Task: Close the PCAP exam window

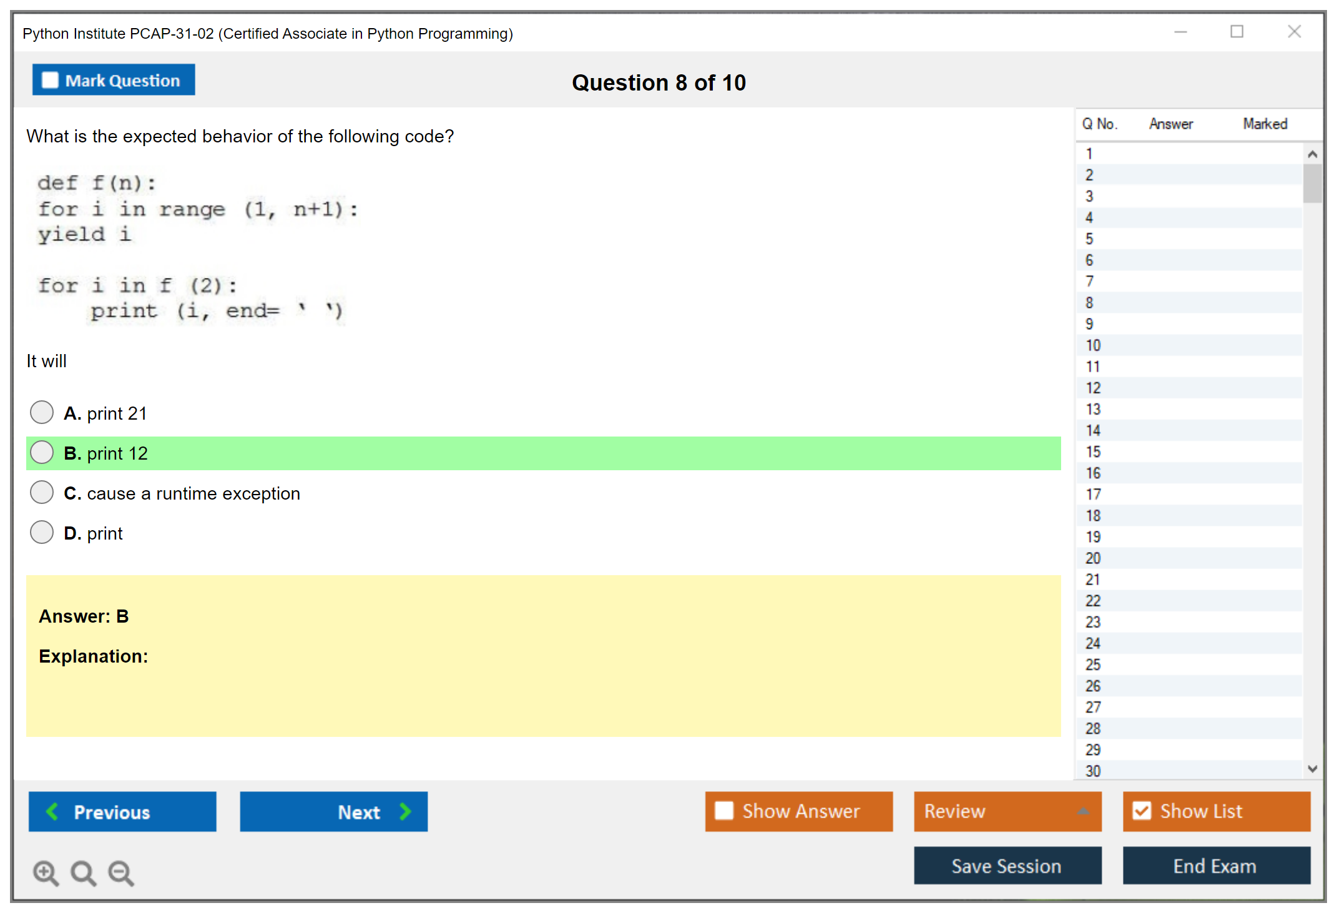Action: [x=1294, y=32]
